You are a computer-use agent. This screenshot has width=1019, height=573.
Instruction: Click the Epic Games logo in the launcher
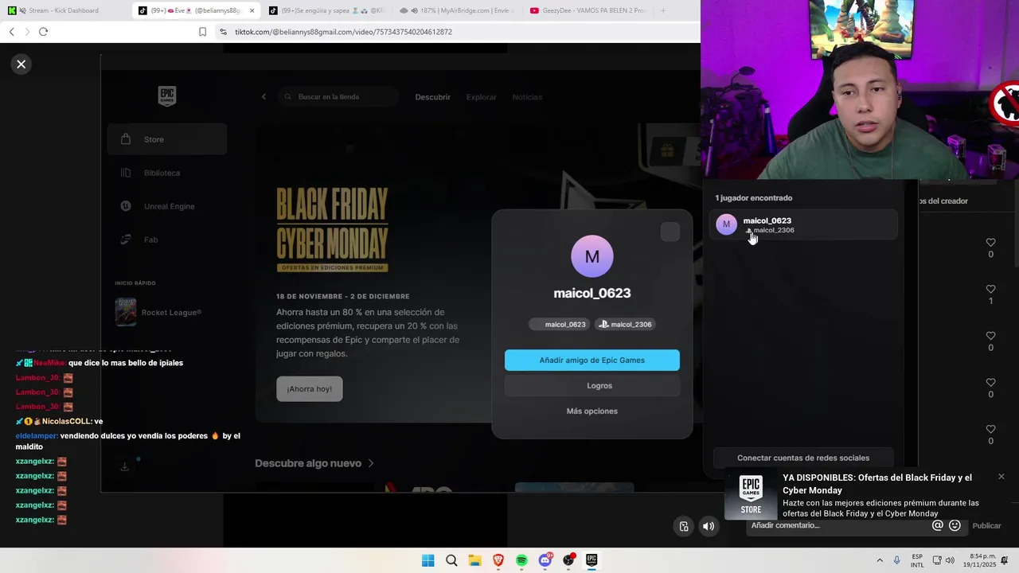[166, 96]
